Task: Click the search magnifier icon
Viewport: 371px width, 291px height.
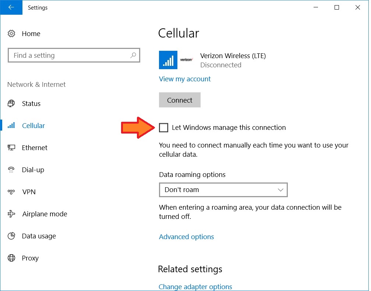Action: coord(133,56)
